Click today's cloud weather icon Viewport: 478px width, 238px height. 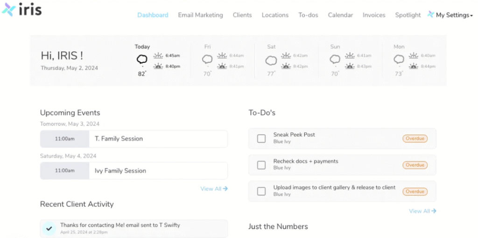click(x=142, y=60)
